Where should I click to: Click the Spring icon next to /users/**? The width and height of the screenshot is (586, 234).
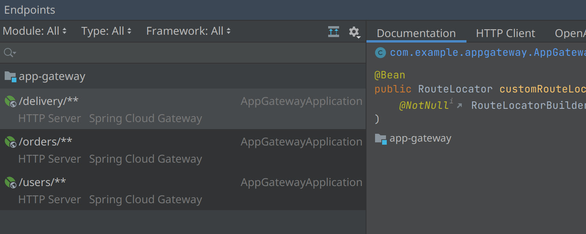10,183
